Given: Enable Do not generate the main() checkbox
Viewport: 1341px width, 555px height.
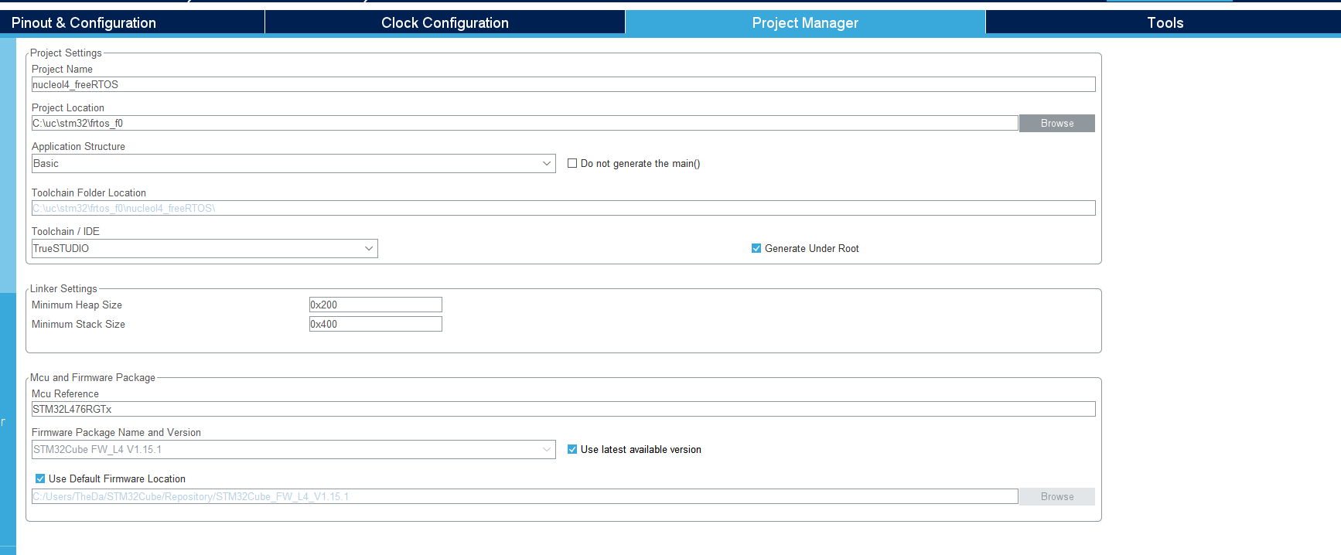Looking at the screenshot, I should click(x=572, y=163).
